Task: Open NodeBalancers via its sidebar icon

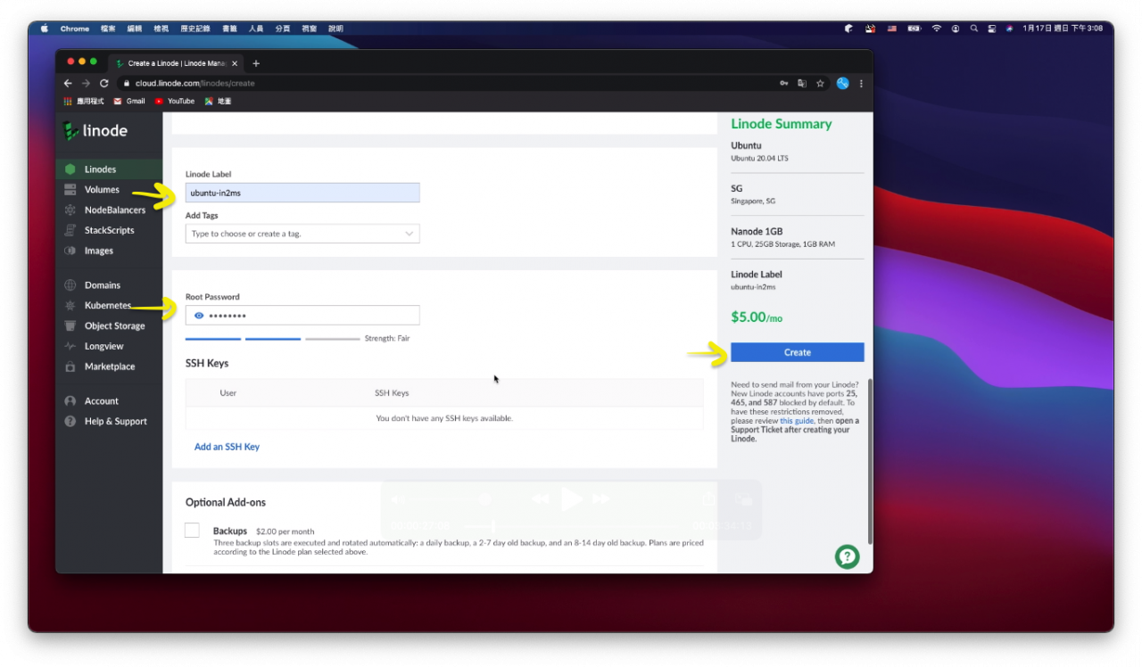Action: point(70,210)
